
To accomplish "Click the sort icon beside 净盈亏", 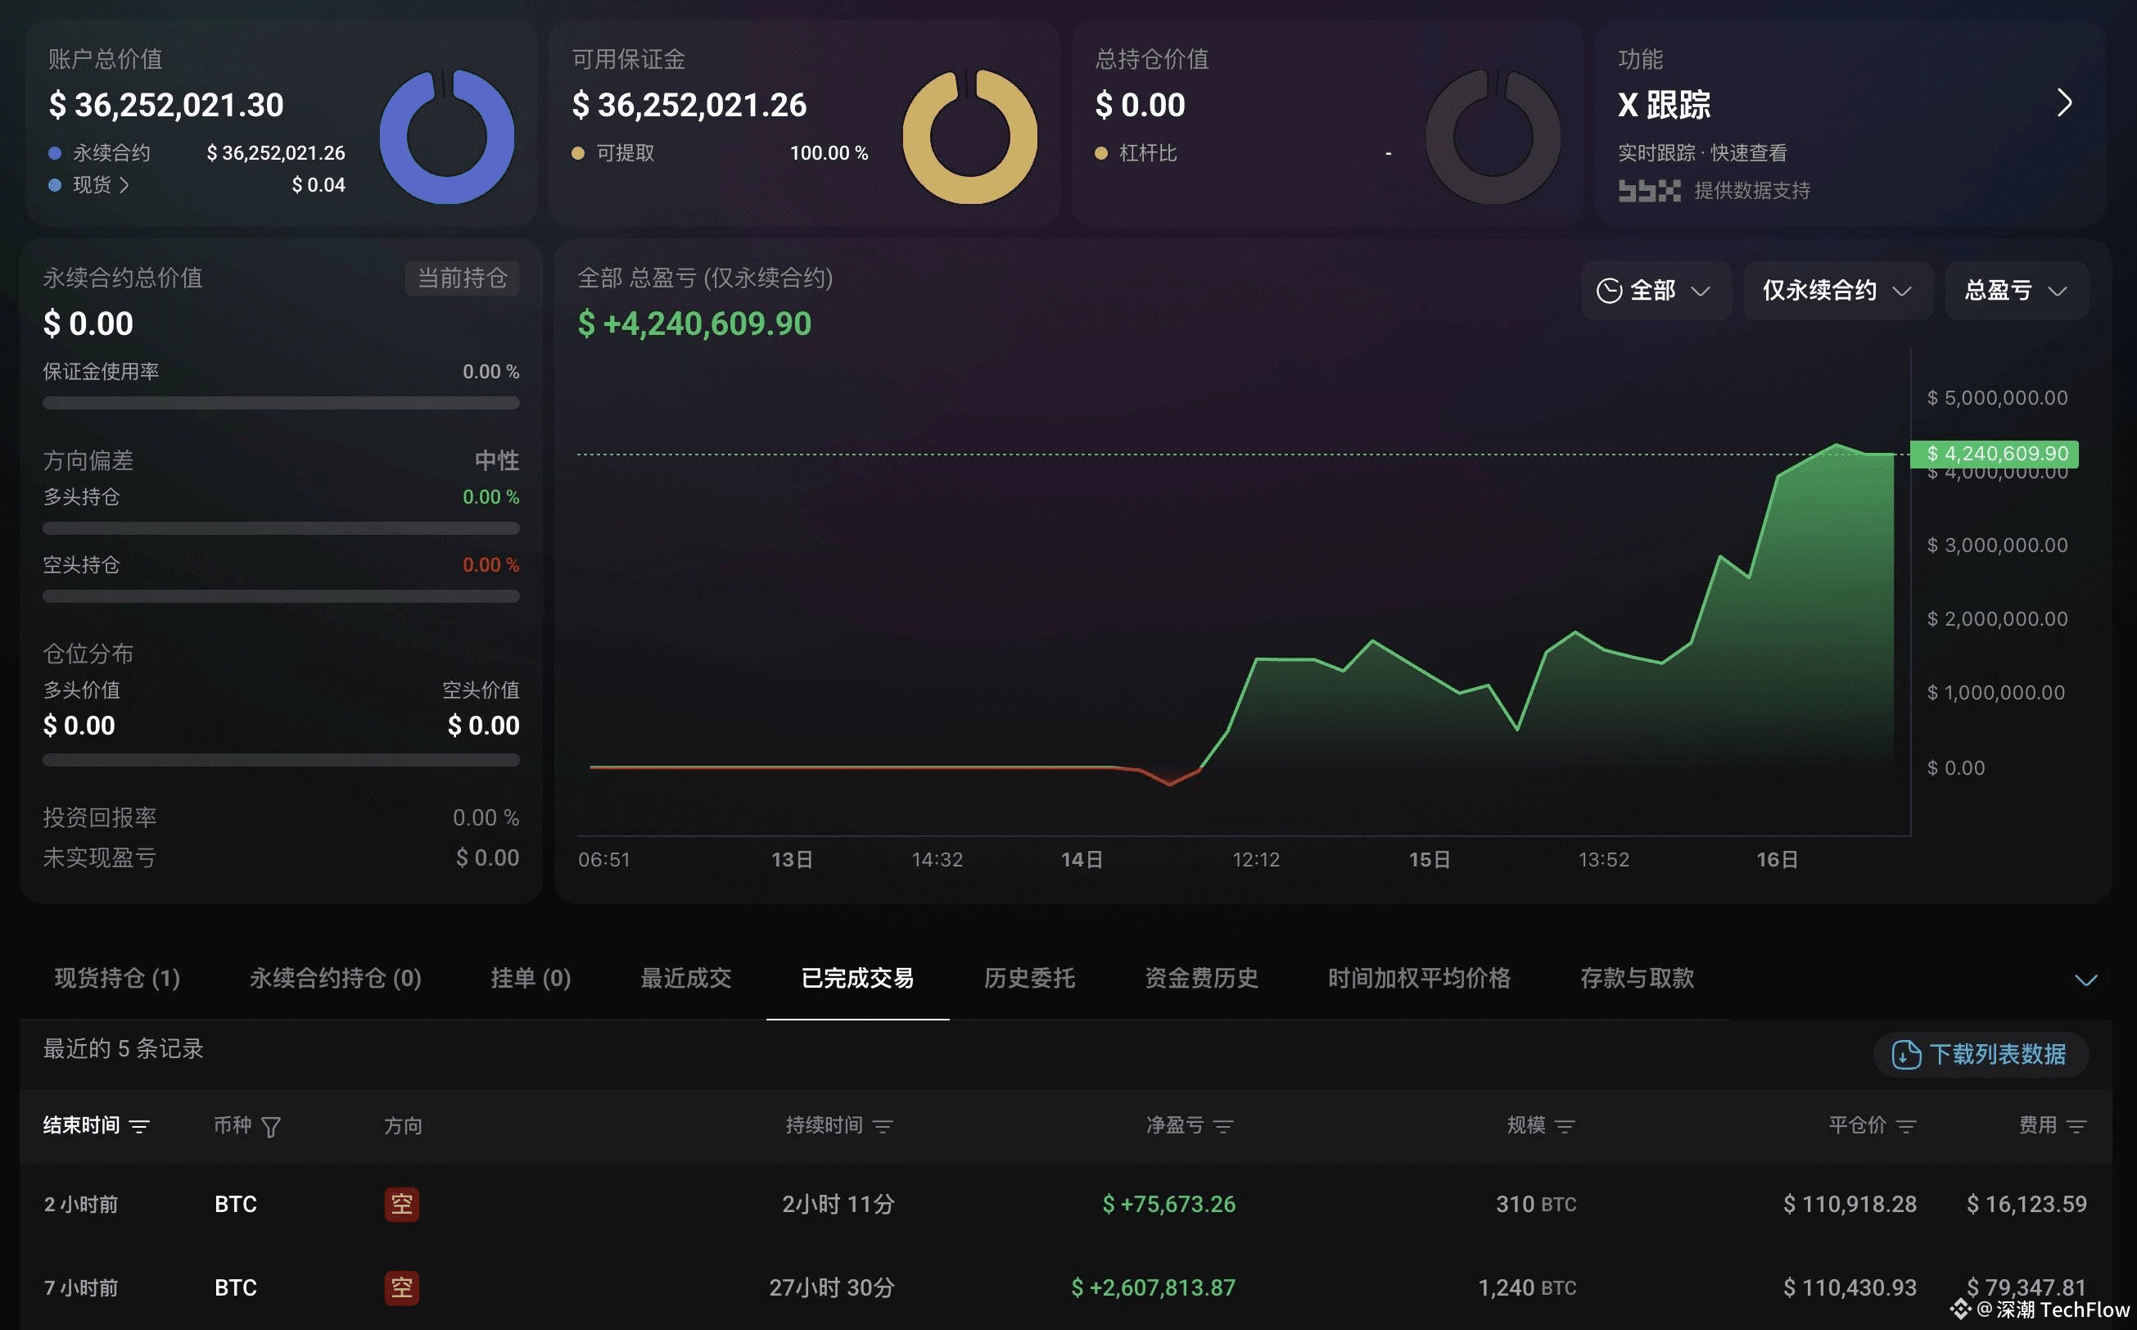I will (x=1223, y=1126).
